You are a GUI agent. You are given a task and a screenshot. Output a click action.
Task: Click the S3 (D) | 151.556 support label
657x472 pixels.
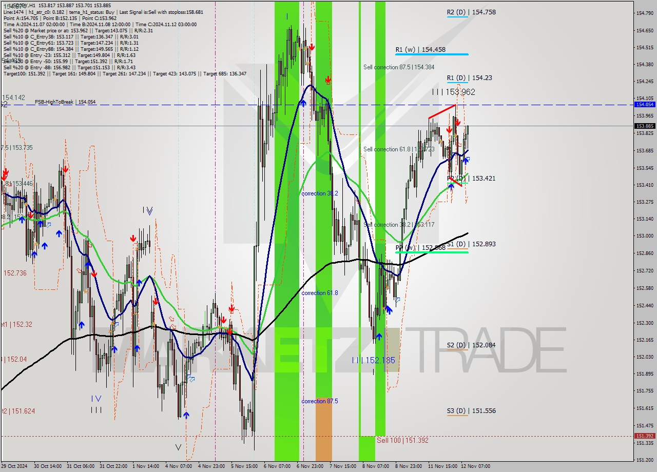(x=471, y=411)
